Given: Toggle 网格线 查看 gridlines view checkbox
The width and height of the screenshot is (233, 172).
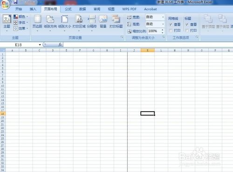Looking at the screenshot, I should [171, 25].
